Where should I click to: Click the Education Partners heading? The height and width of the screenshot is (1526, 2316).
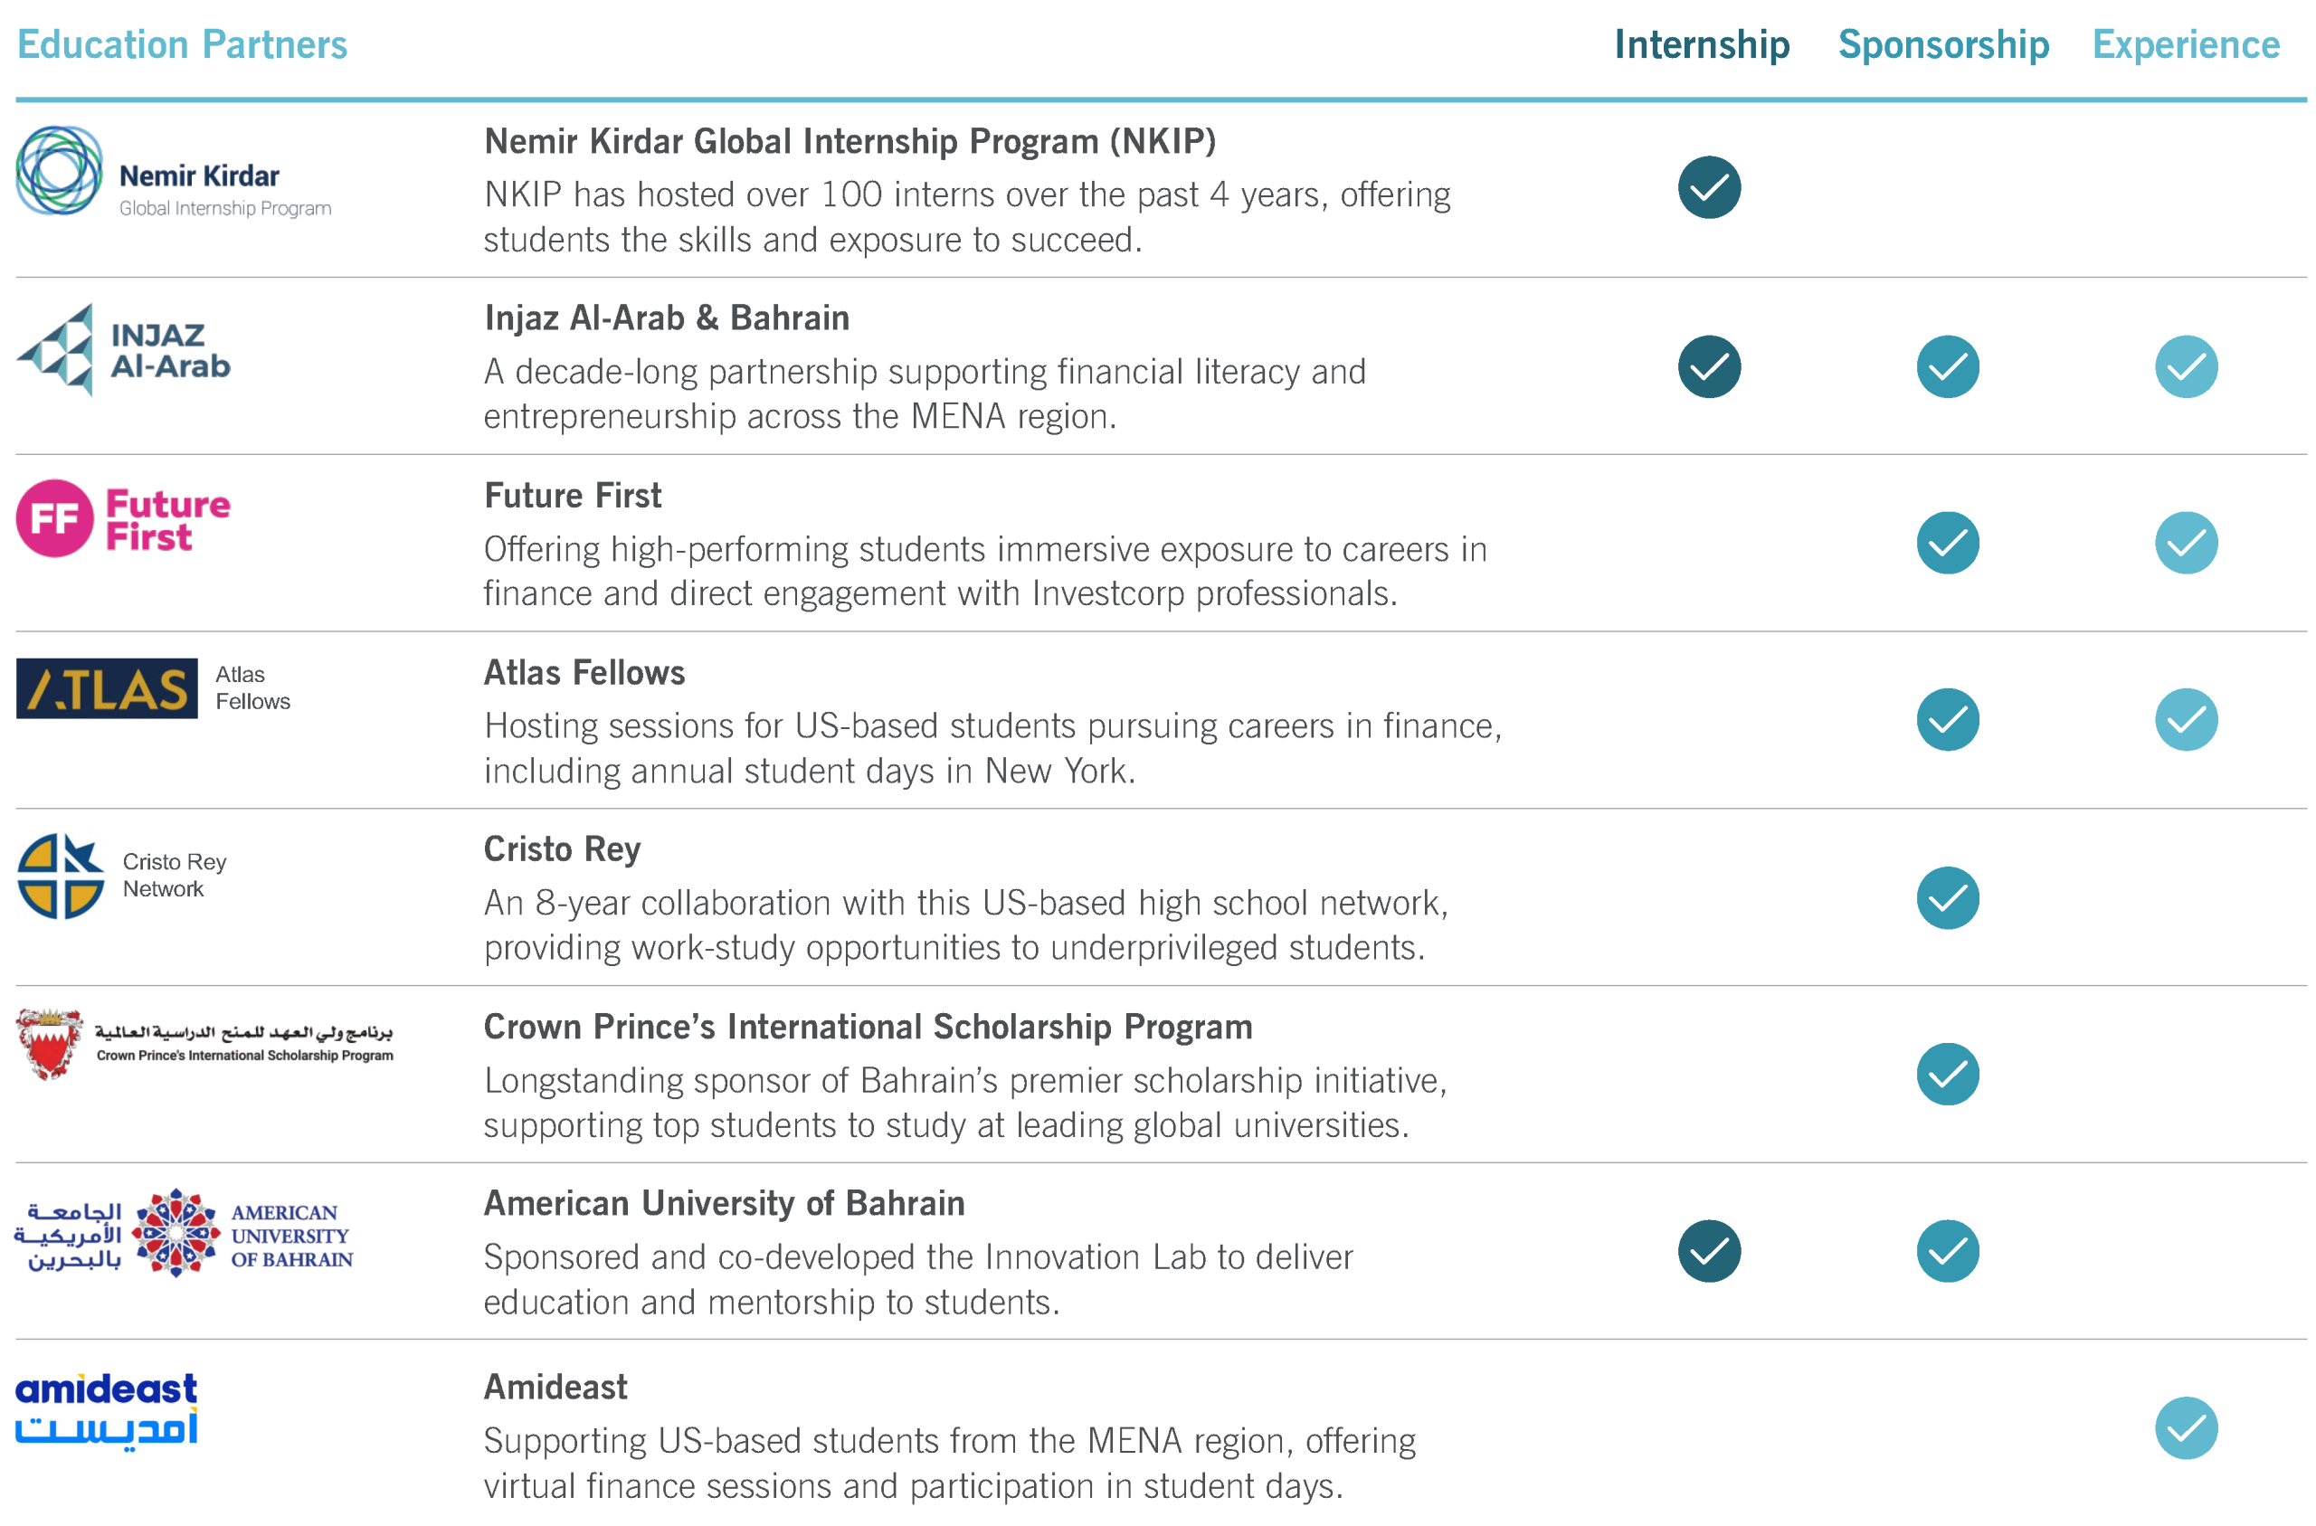(182, 44)
